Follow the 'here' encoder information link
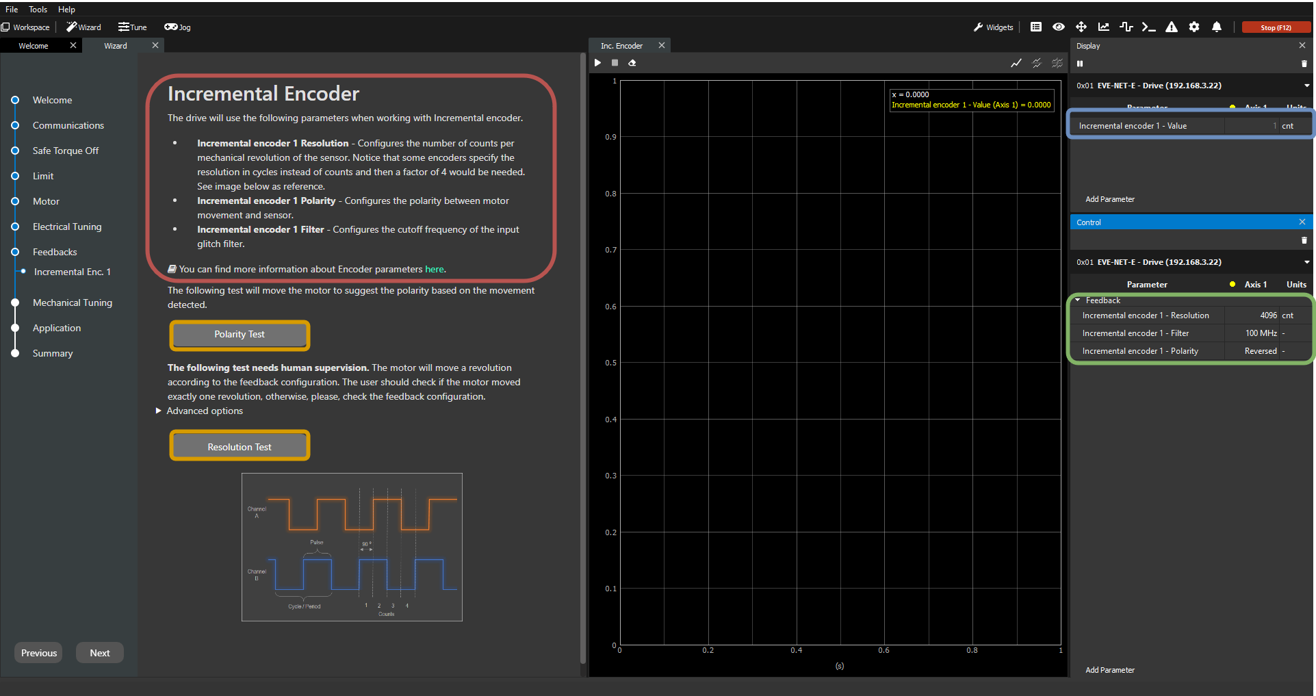This screenshot has width=1316, height=696. (x=434, y=270)
